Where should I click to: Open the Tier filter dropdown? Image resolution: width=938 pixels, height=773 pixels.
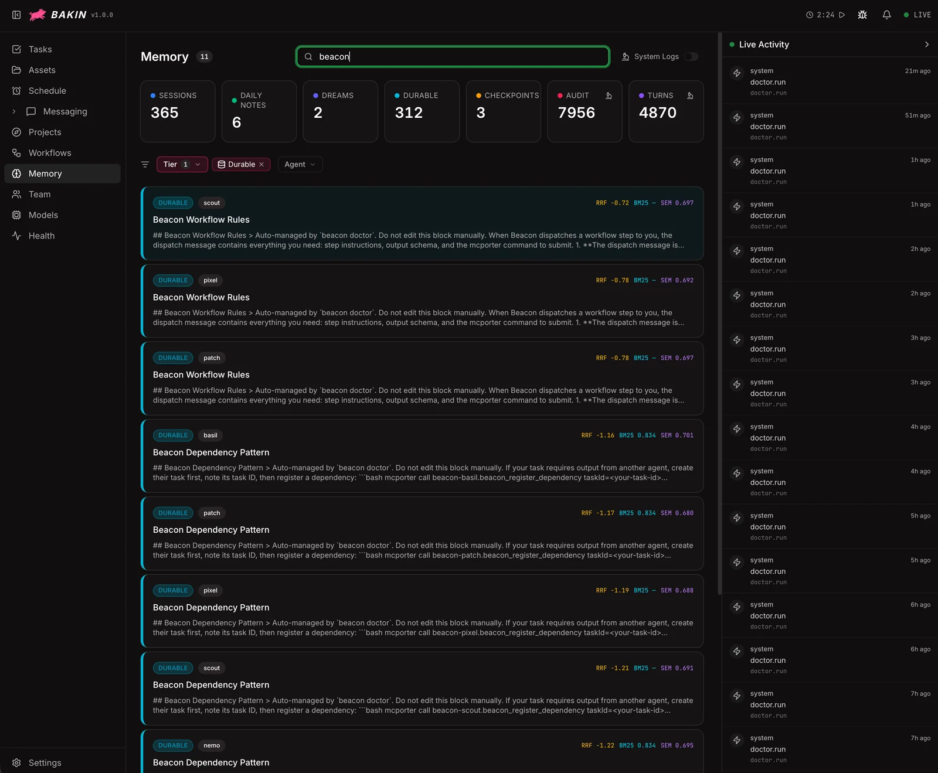[x=182, y=165]
